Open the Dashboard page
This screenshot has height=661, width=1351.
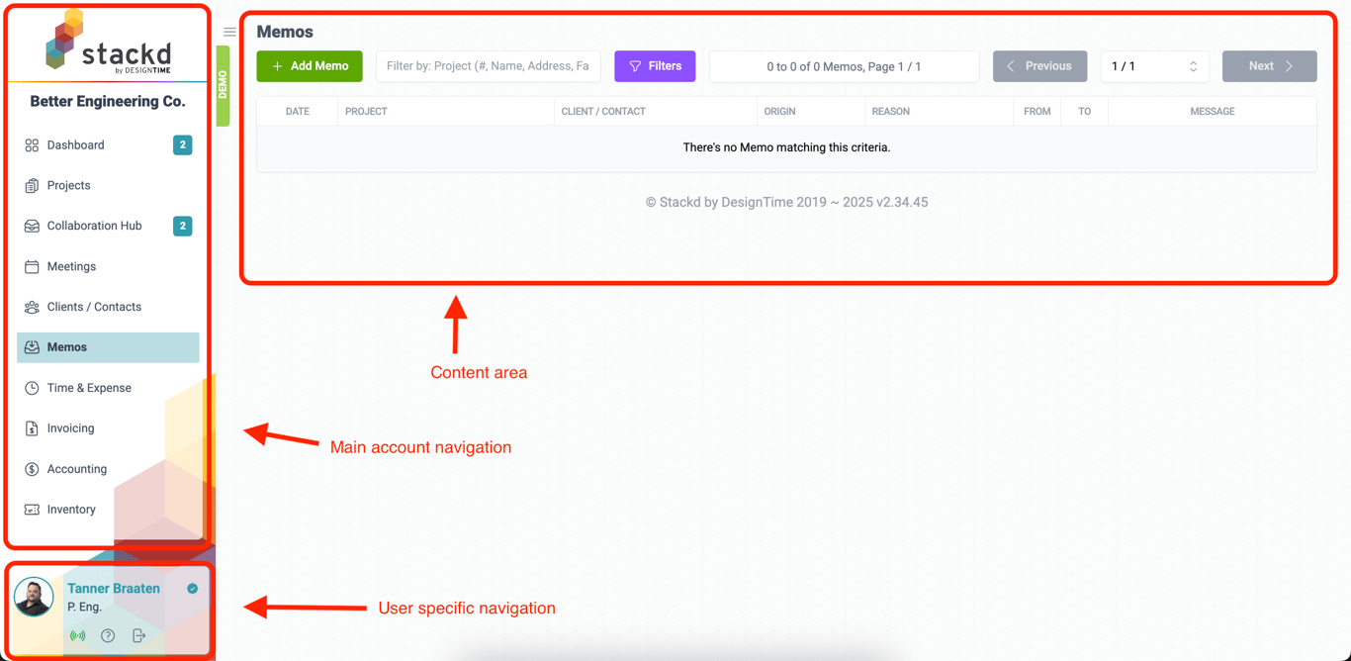108,145
